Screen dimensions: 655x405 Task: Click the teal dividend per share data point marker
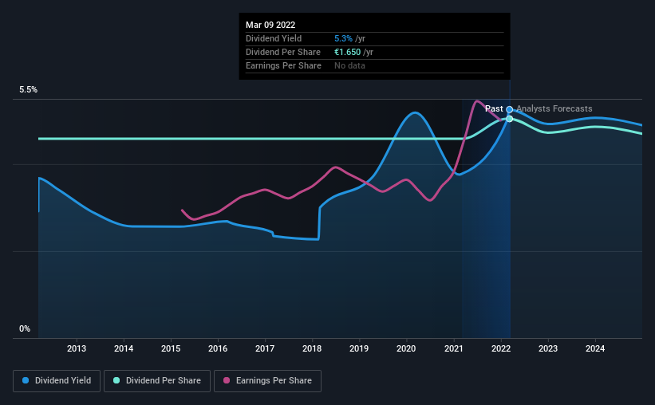pos(509,119)
